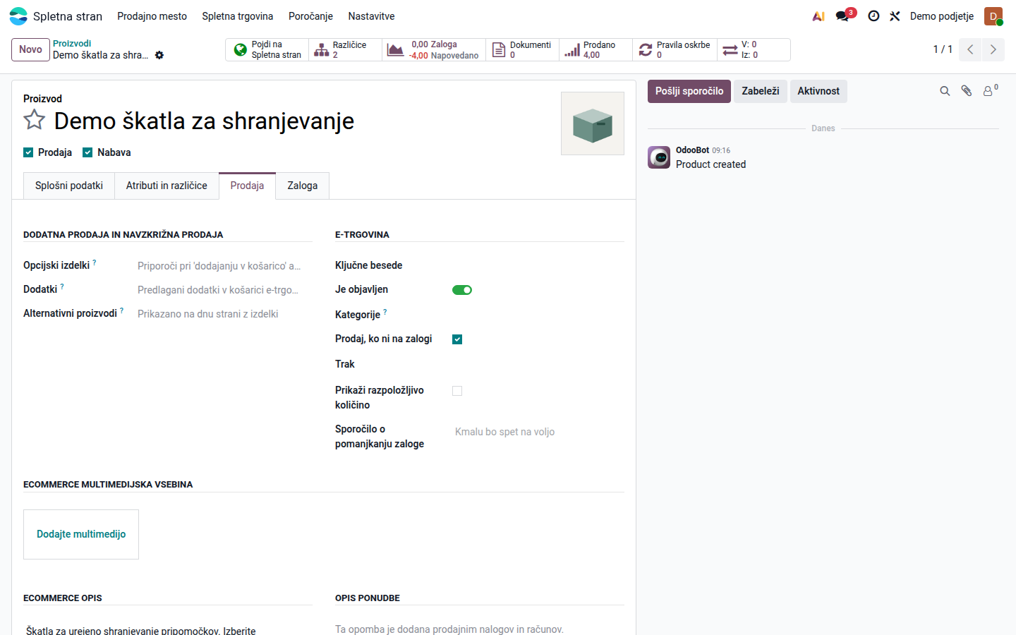
Task: Open Nastavitve menu
Action: pyautogui.click(x=371, y=16)
